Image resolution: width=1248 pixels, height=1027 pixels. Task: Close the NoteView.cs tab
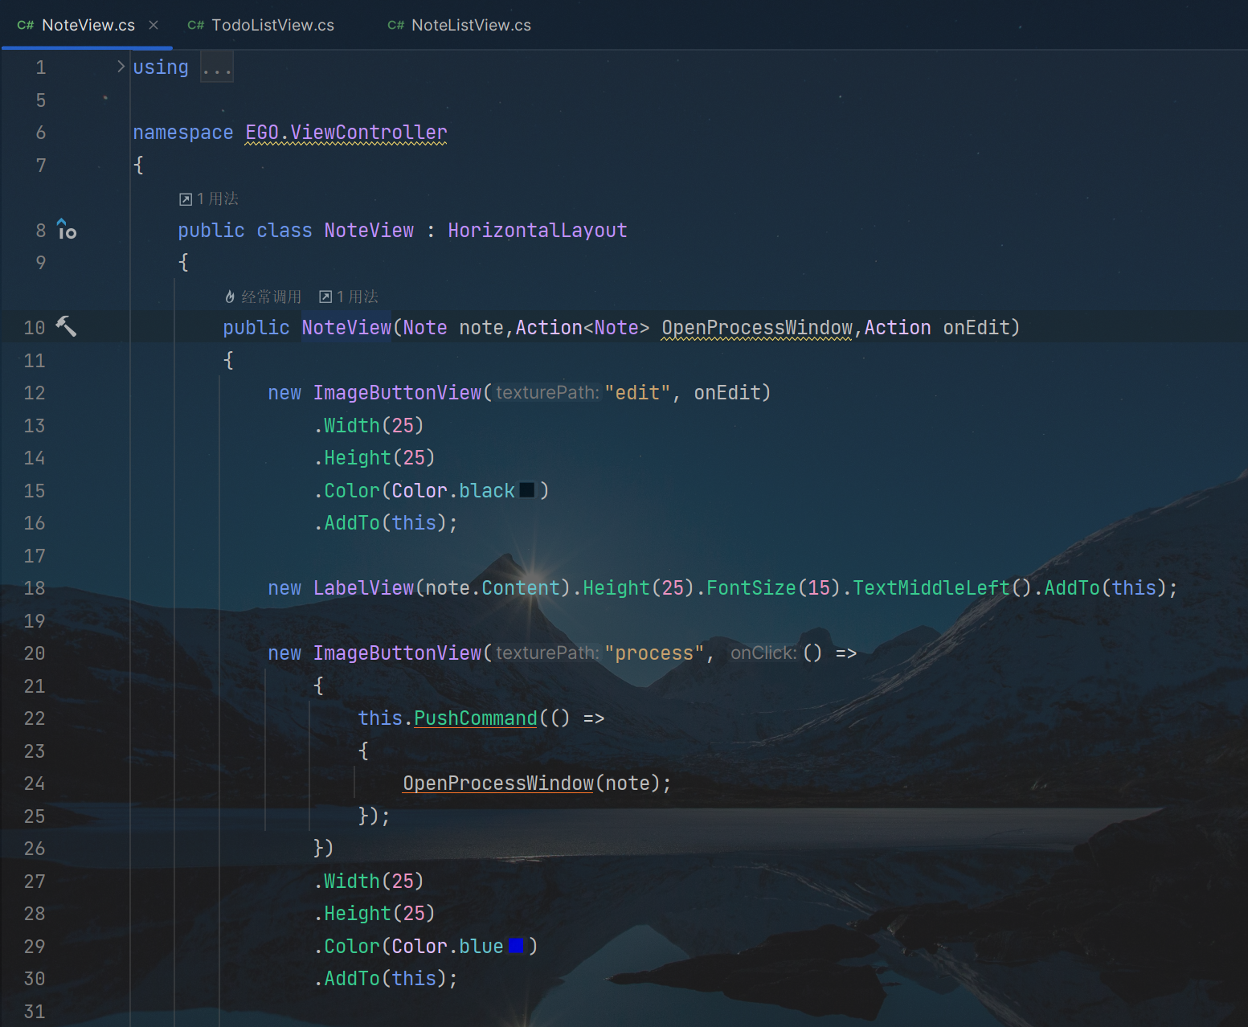click(153, 25)
